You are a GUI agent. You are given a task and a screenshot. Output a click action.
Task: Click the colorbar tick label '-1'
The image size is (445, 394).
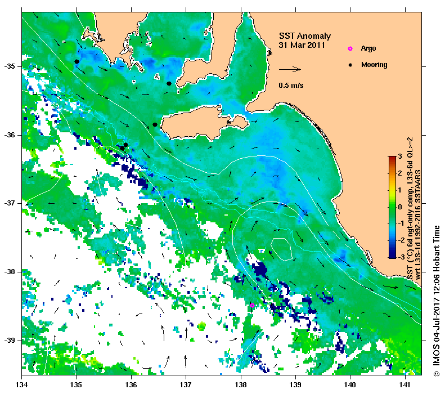tap(401, 223)
